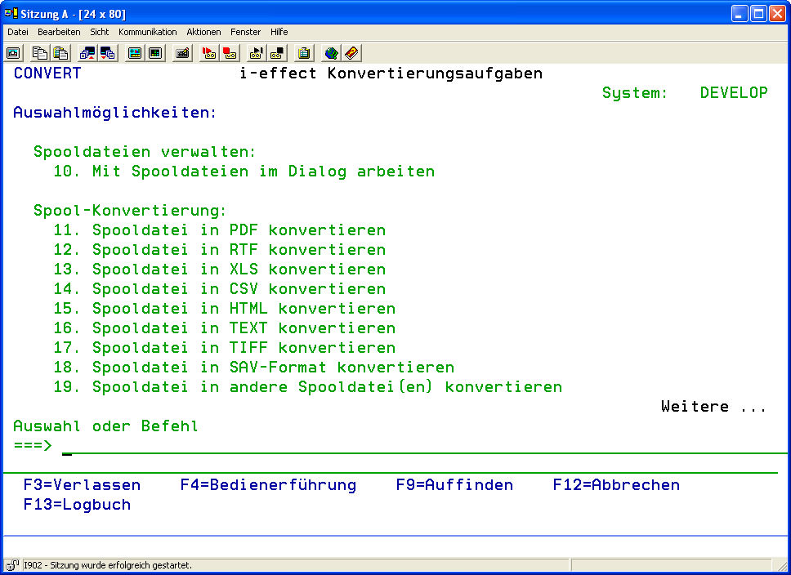Select option 16 Spooldatei in TEXT konvertieren
The image size is (791, 575).
click(x=225, y=328)
